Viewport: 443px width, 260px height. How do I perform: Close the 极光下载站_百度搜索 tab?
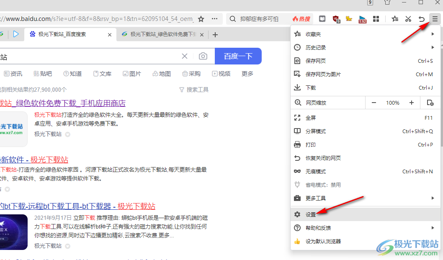coord(110,35)
